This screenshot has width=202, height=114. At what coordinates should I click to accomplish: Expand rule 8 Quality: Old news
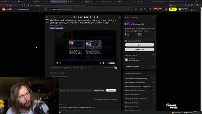pos(140,107)
